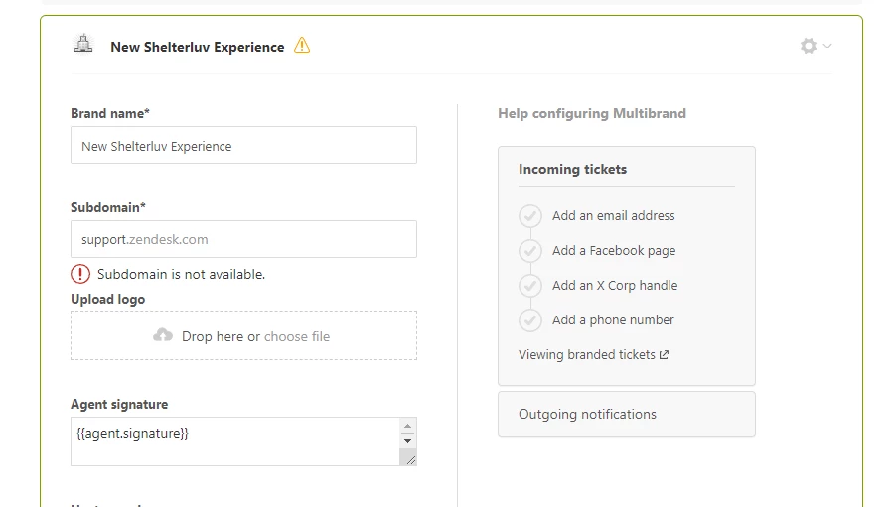The height and width of the screenshot is (507, 893).
Task: Click the brand building icon
Action: click(x=83, y=44)
